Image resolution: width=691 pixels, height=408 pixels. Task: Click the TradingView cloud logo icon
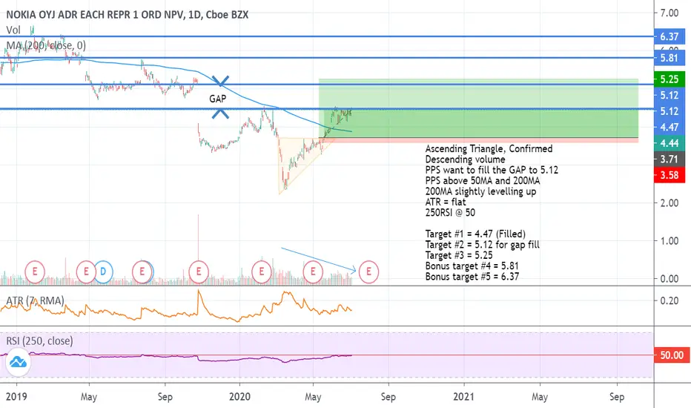pyautogui.click(x=18, y=362)
